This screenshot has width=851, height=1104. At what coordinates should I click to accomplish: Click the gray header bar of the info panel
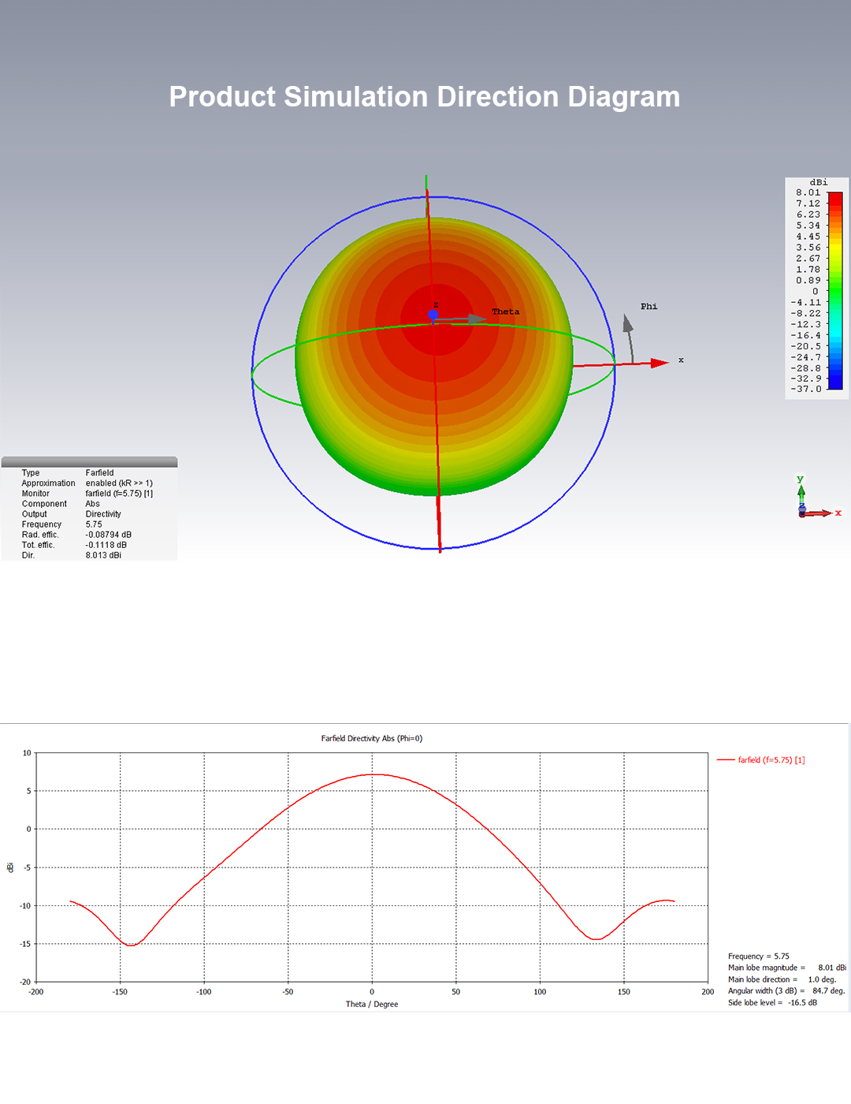(89, 462)
